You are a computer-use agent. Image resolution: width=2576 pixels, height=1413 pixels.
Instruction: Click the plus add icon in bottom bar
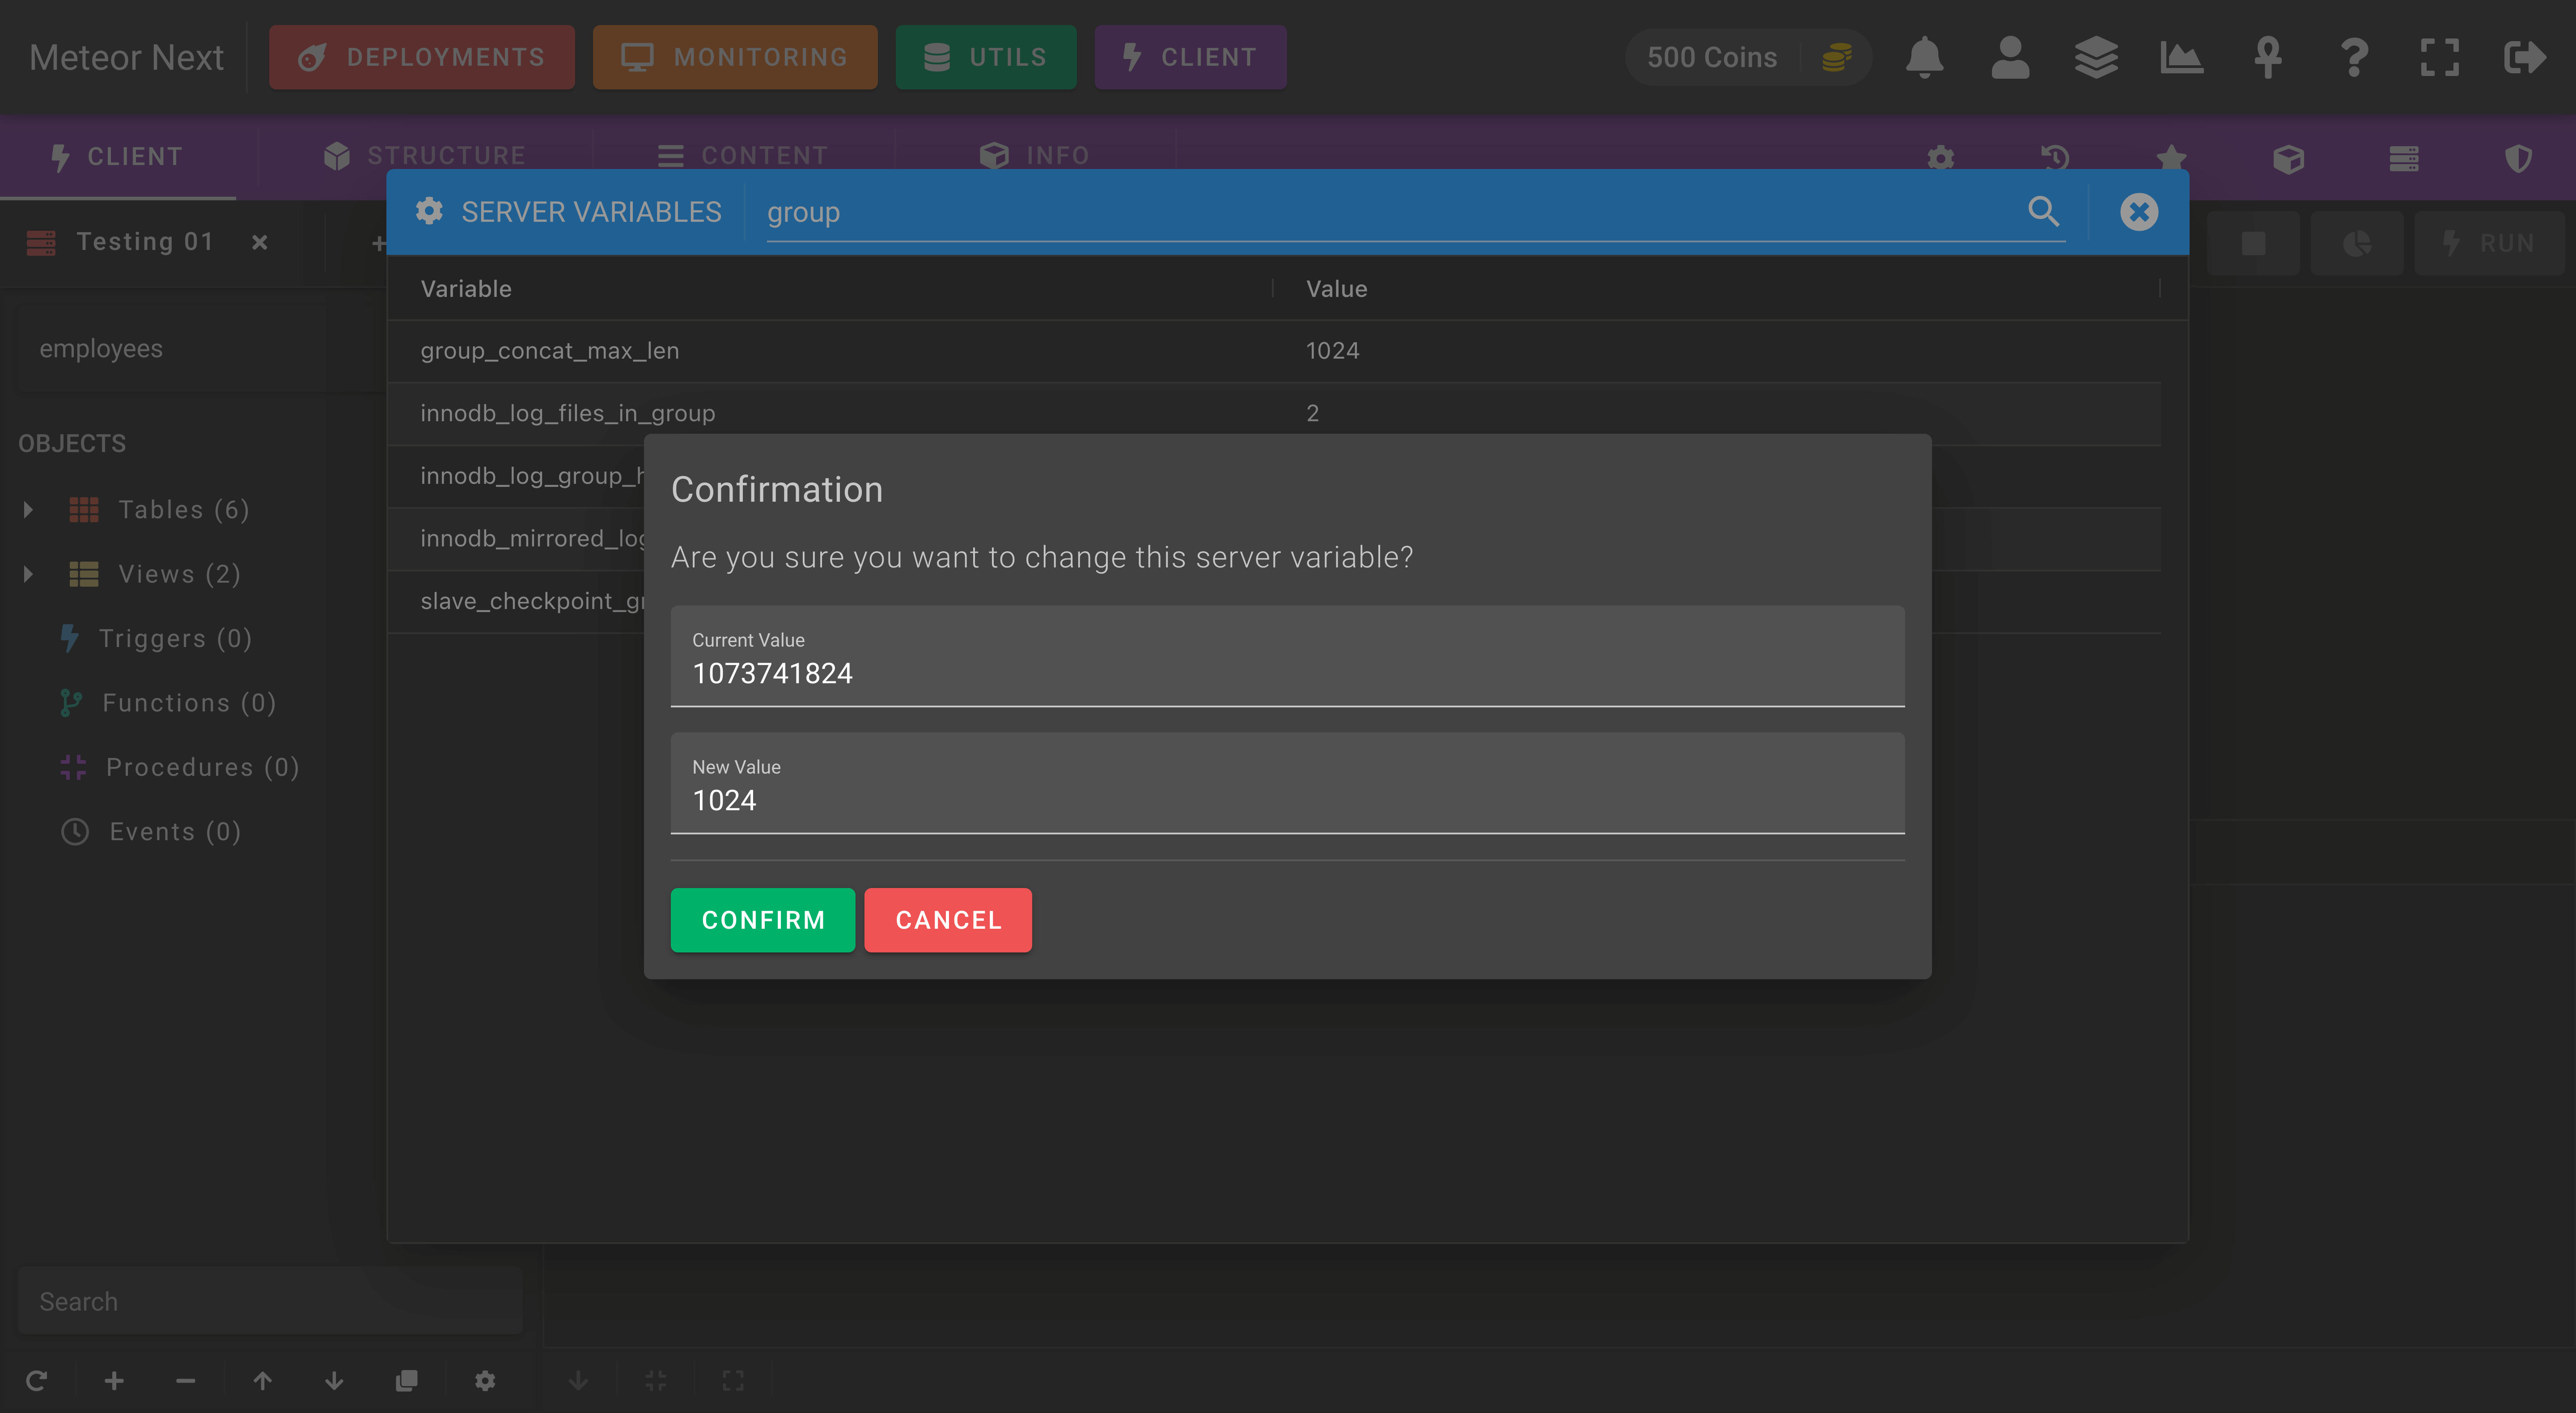114,1381
